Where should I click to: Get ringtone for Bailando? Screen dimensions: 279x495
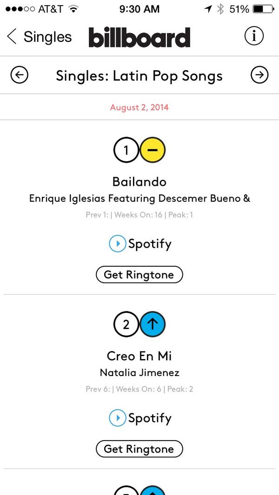tap(139, 275)
